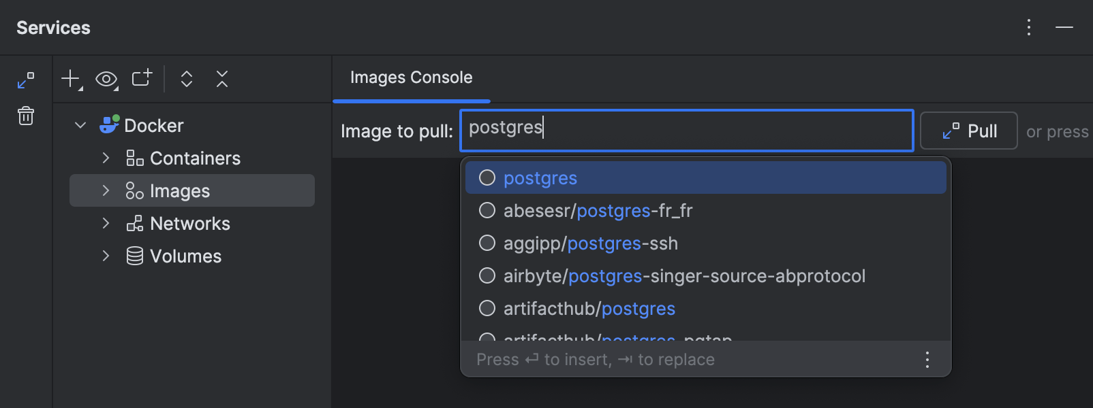Image resolution: width=1093 pixels, height=408 pixels.
Task: Select aggipp/postgres-ssh from the suggestion list
Action: tap(590, 243)
